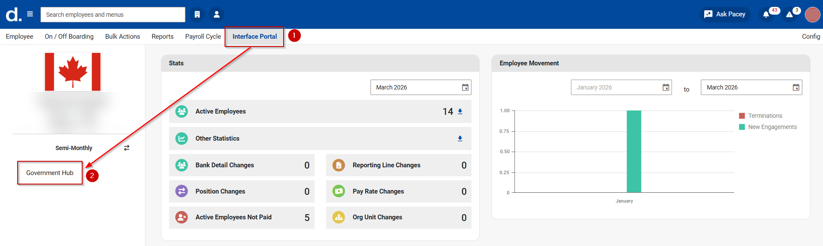Toggle Terminations legend series

(x=764, y=116)
